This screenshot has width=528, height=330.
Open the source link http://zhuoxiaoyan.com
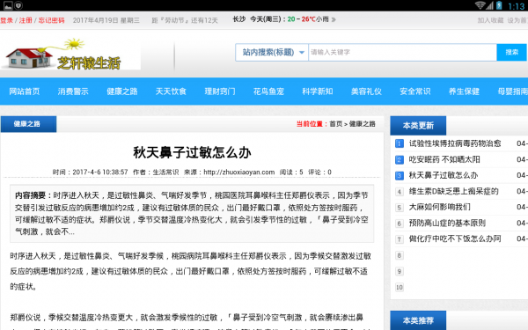point(238,172)
